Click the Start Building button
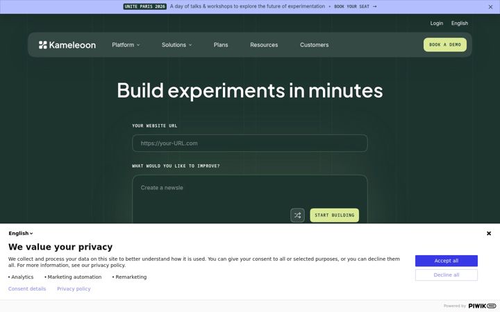500x312 pixels. 335,215
